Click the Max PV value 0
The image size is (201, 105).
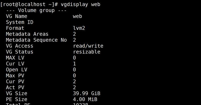coord(75,76)
